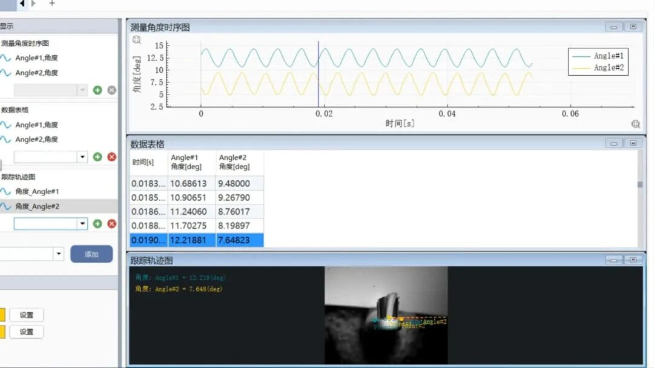Click the red remove icon under 数据表格

112,157
